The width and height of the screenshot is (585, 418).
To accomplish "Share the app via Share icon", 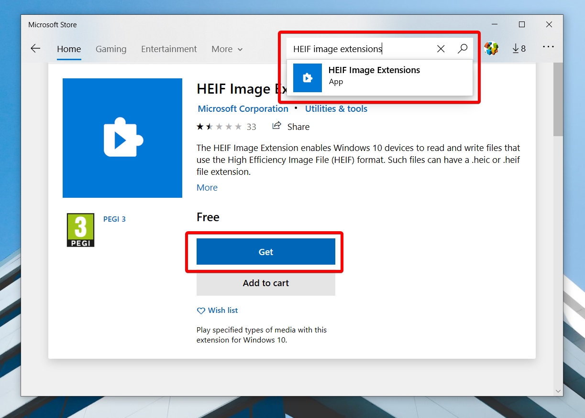I will (x=276, y=126).
